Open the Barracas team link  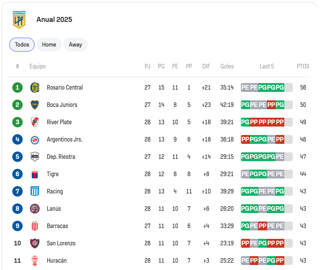tap(57, 226)
